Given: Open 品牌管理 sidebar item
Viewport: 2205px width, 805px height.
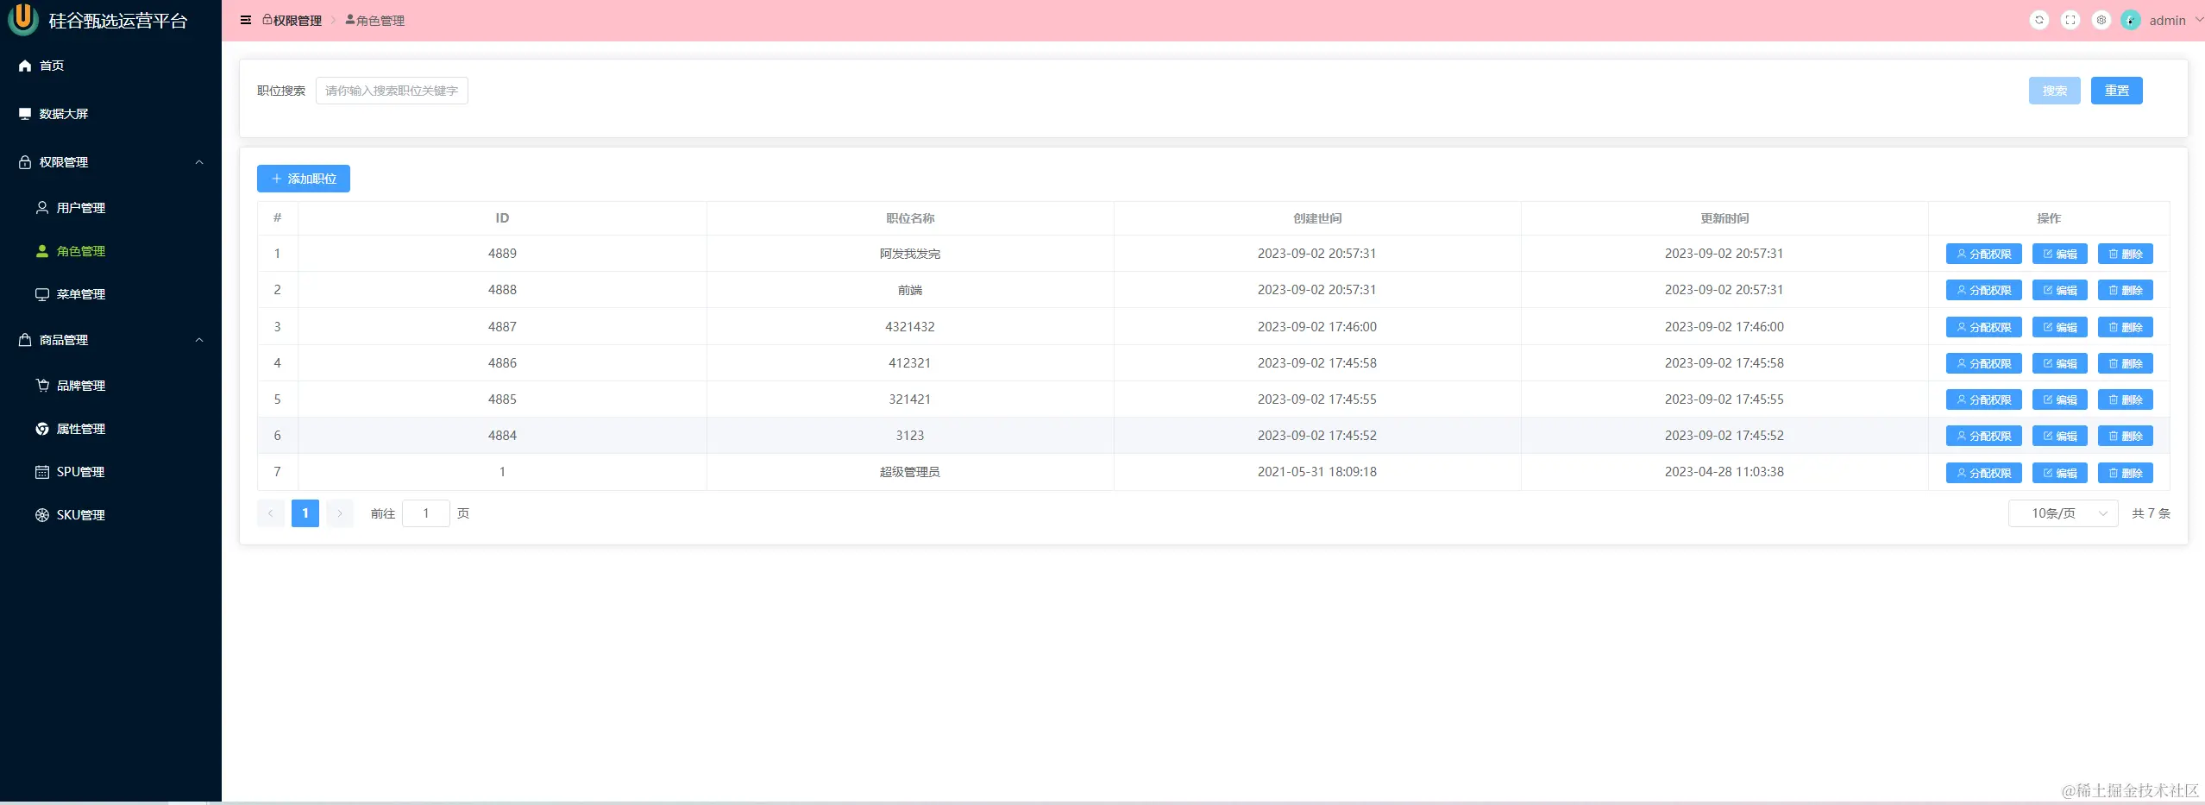Looking at the screenshot, I should tap(110, 386).
